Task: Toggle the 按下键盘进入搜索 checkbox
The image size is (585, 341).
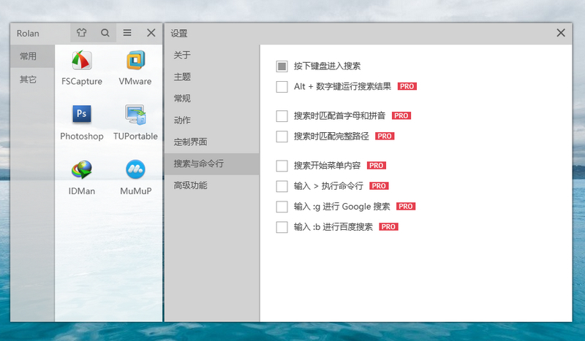Action: [x=282, y=66]
